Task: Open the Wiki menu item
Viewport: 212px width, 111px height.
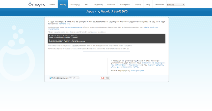Action: tap(86, 5)
